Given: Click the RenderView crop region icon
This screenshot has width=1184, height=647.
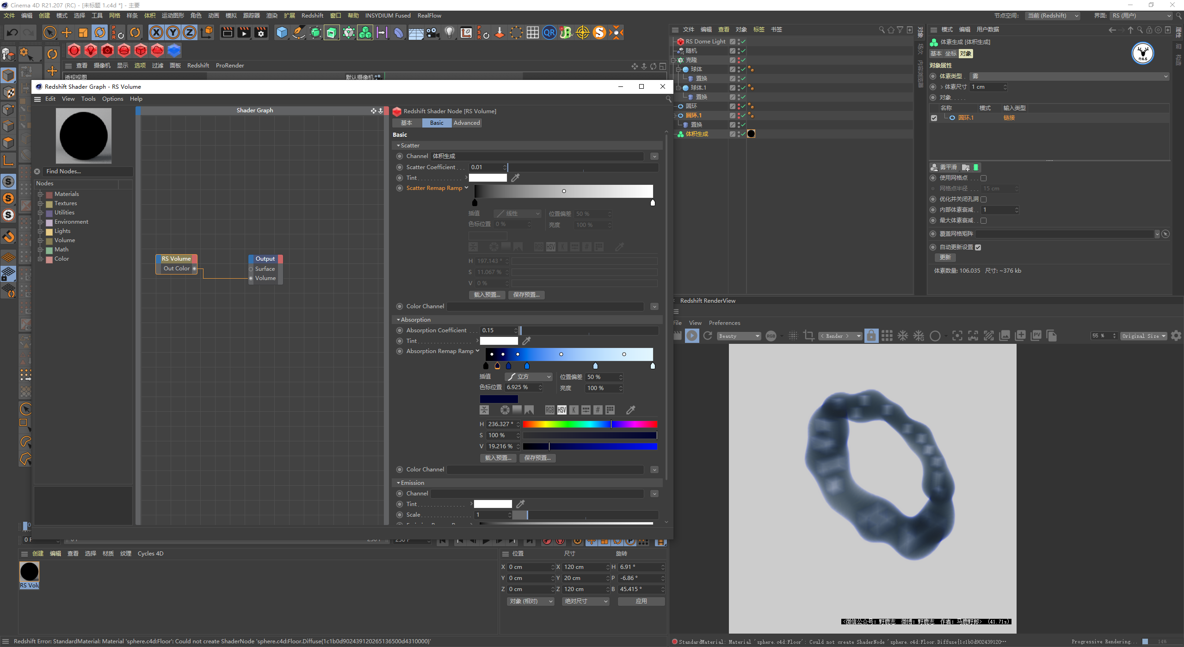Looking at the screenshot, I should tap(809, 336).
